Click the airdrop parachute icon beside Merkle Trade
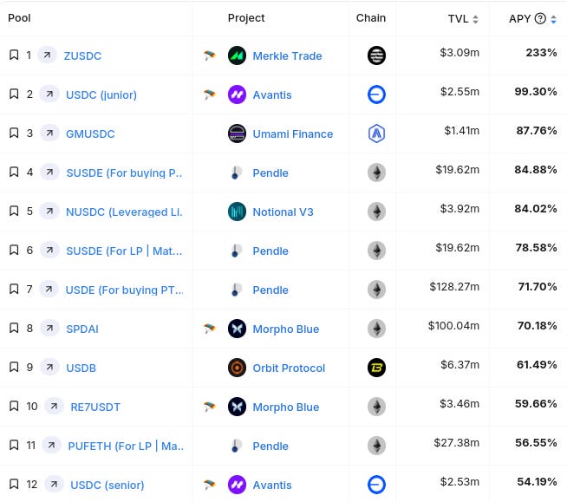 209,55
